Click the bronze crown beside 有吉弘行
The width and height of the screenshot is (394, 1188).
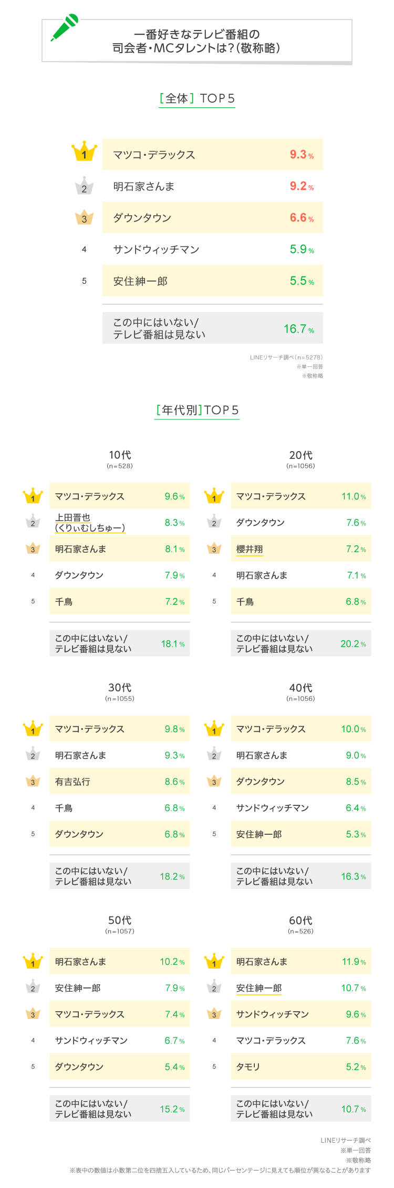pyautogui.click(x=33, y=781)
